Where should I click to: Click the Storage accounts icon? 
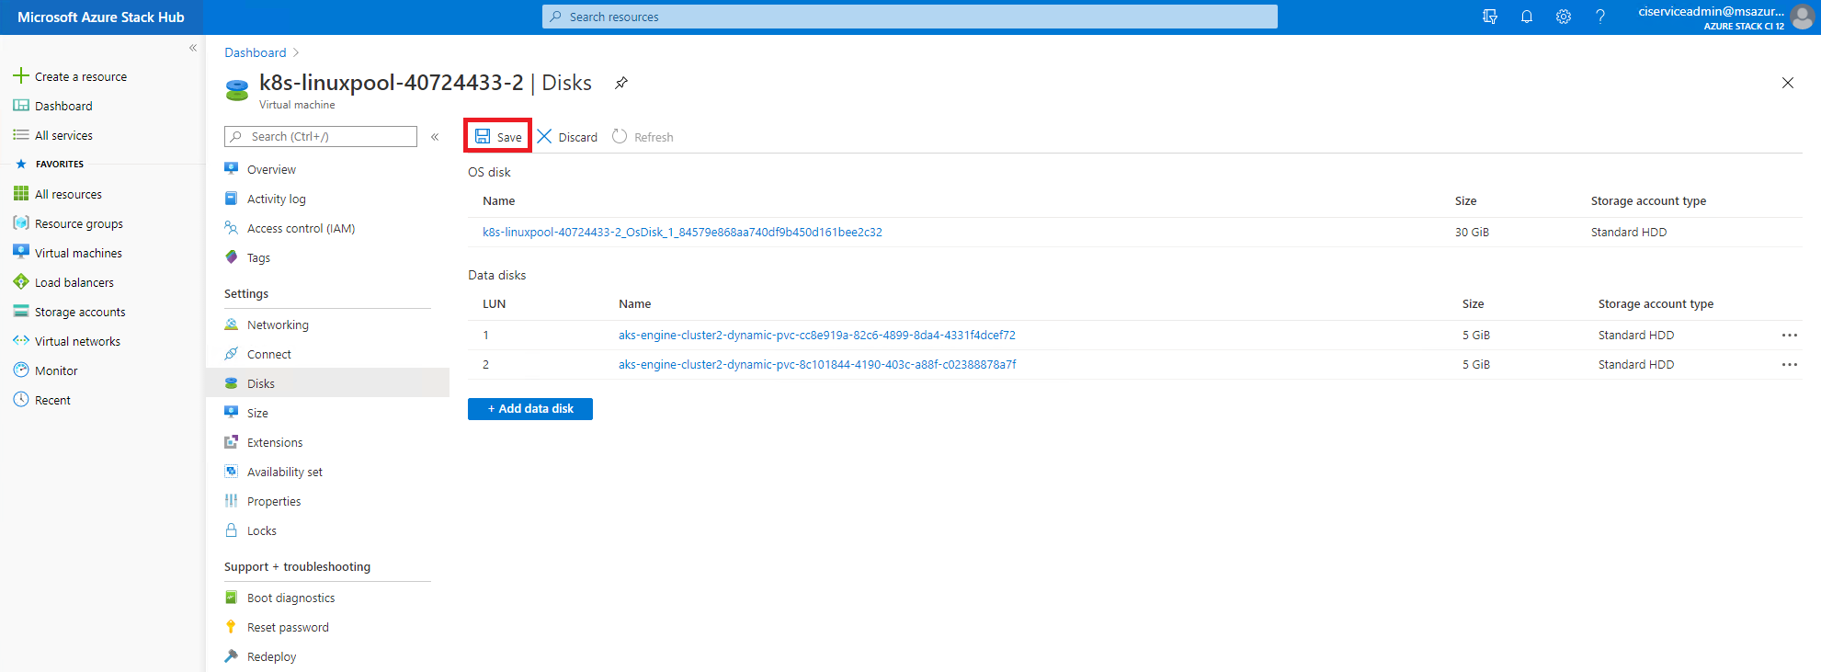click(x=21, y=311)
